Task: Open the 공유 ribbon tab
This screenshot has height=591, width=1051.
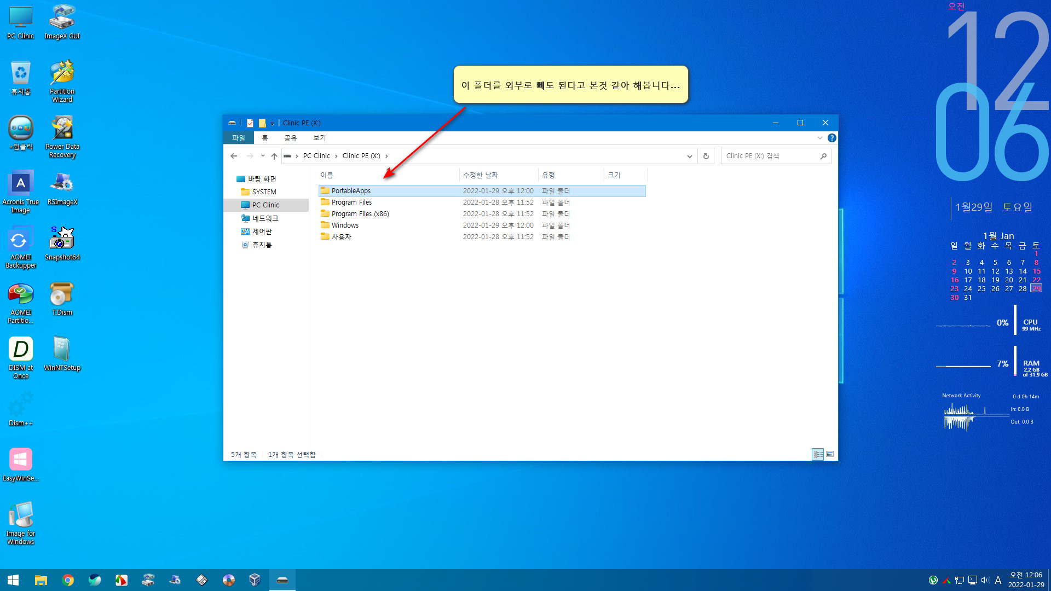Action: pyautogui.click(x=290, y=138)
